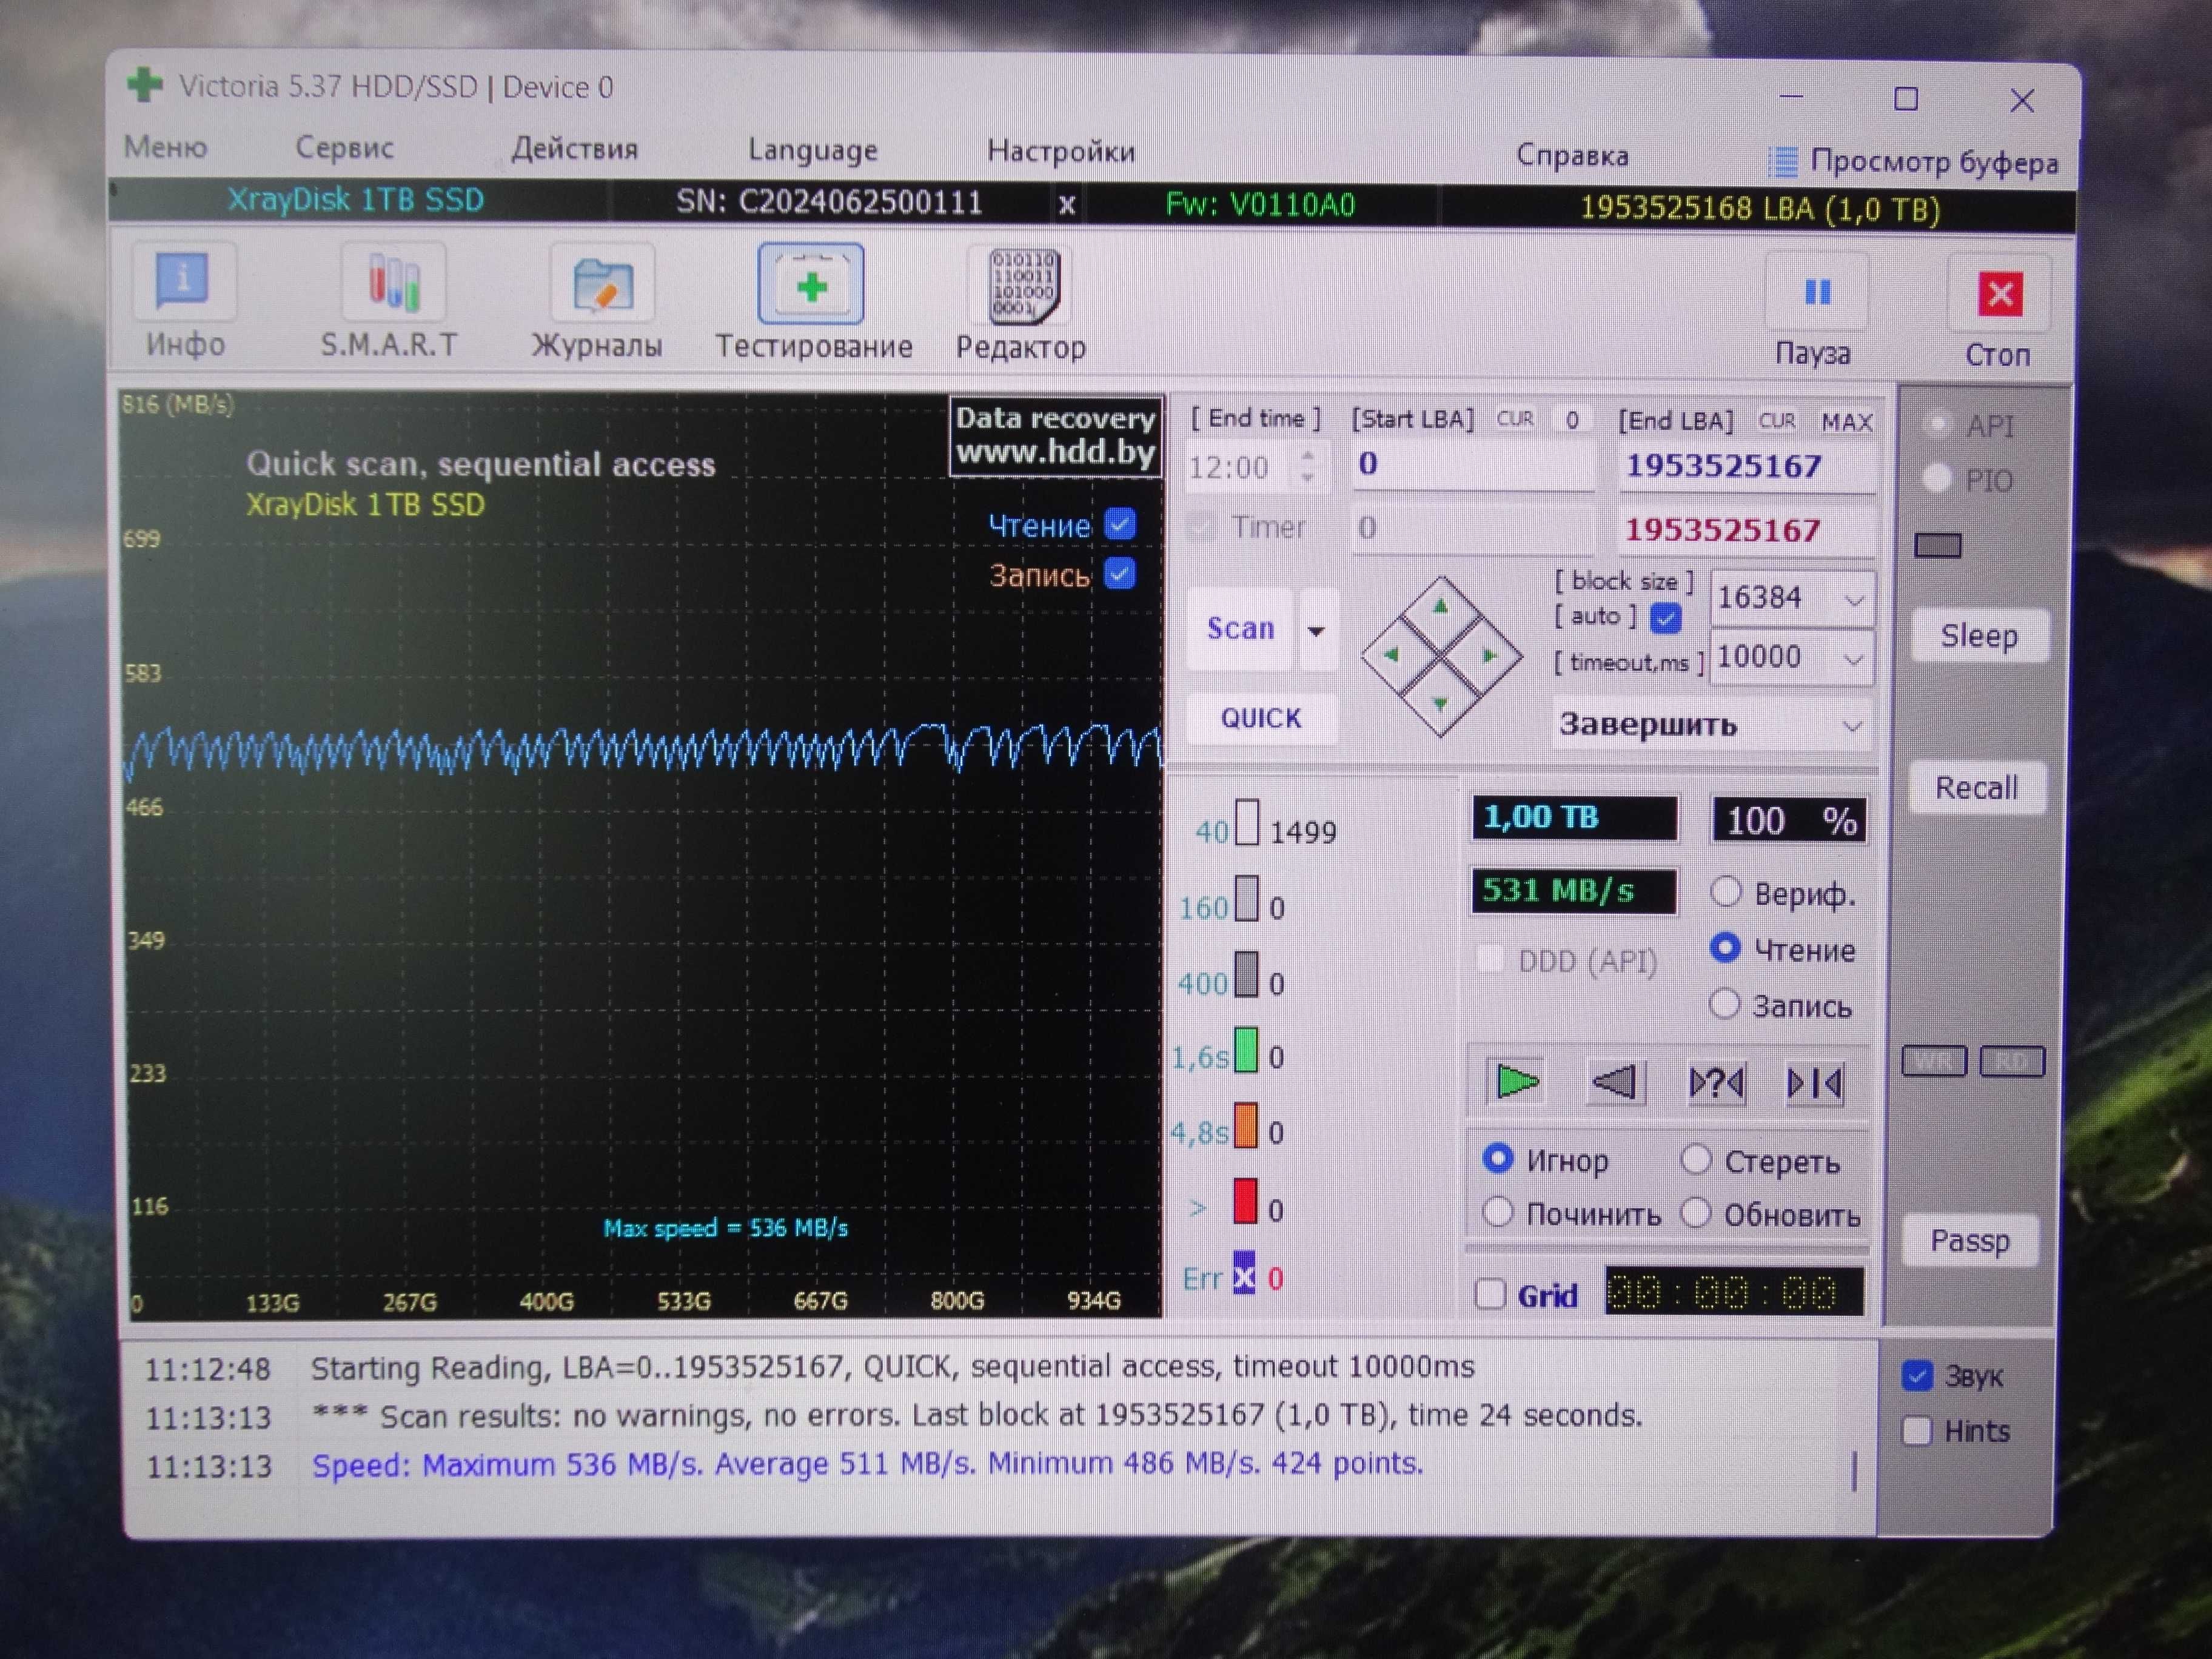Viewport: 2212px width, 1659px height.
Task: Open the Завершить action dropdown
Action: (x=1711, y=724)
